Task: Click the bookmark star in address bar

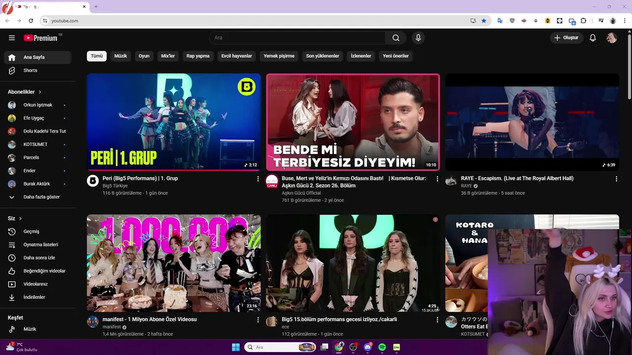Action: pyautogui.click(x=484, y=21)
